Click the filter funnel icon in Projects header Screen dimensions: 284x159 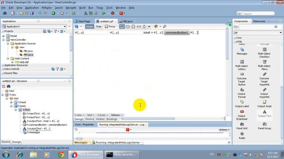(x=55, y=31)
